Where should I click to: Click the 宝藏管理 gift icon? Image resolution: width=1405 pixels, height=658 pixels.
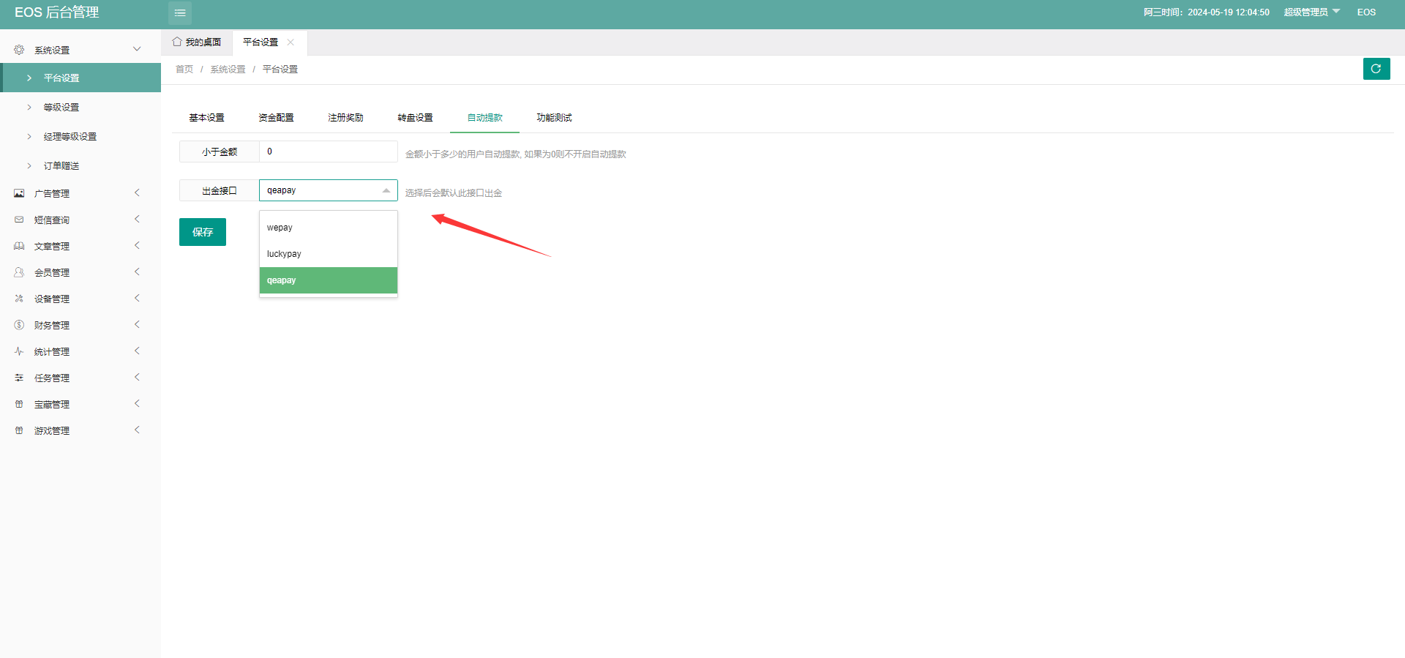pos(19,404)
